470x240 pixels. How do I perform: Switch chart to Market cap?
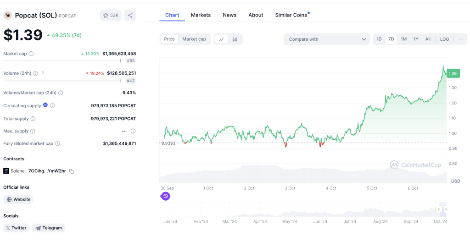pos(194,39)
